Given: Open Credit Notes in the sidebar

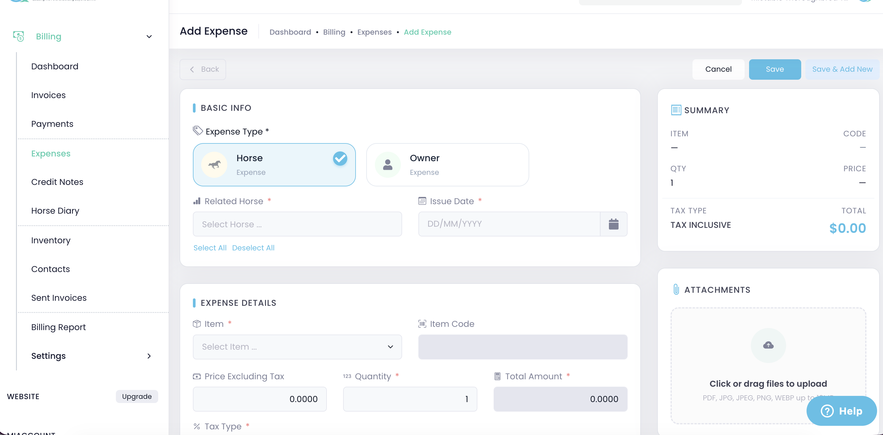Looking at the screenshot, I should click(57, 182).
